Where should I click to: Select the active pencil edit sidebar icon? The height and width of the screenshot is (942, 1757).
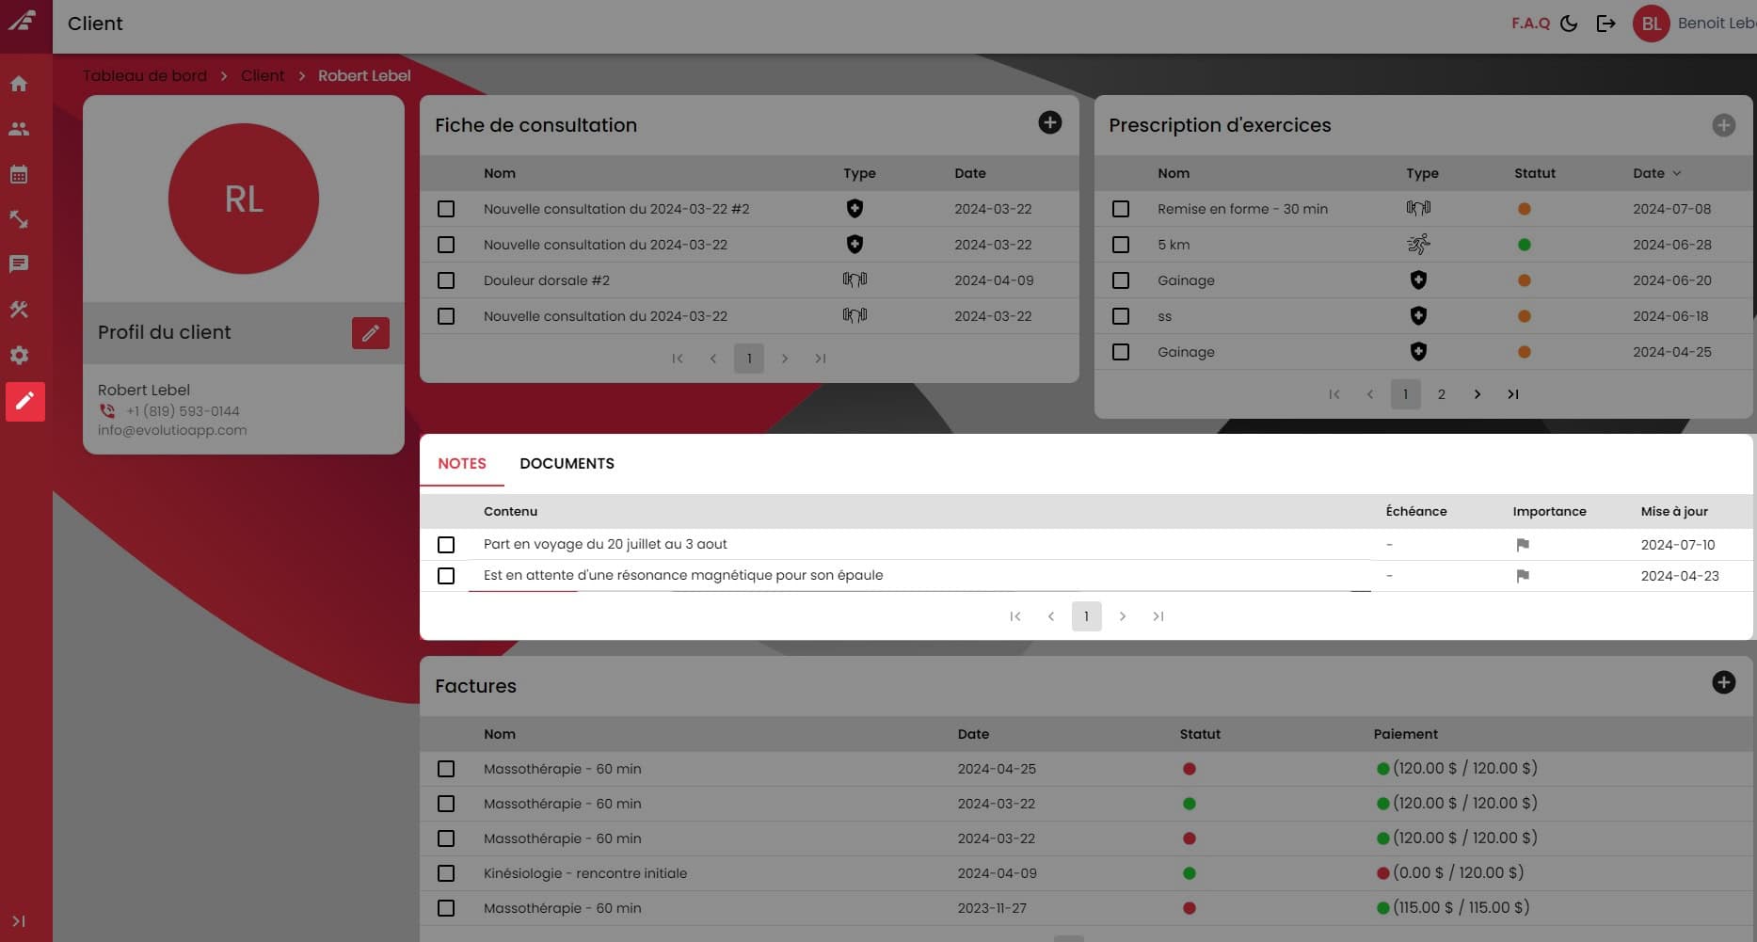click(x=25, y=401)
